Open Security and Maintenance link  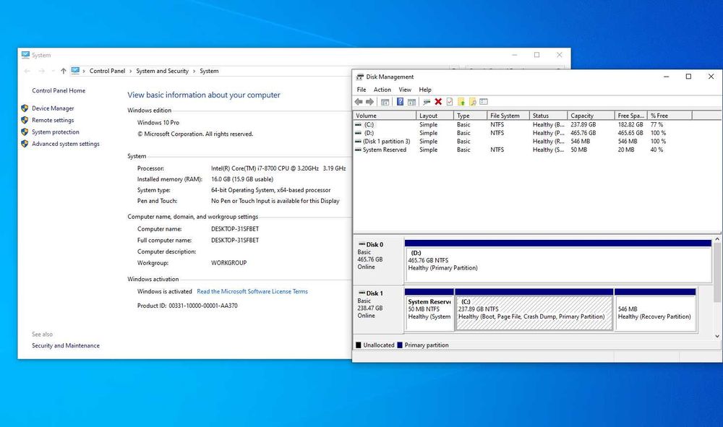point(66,345)
